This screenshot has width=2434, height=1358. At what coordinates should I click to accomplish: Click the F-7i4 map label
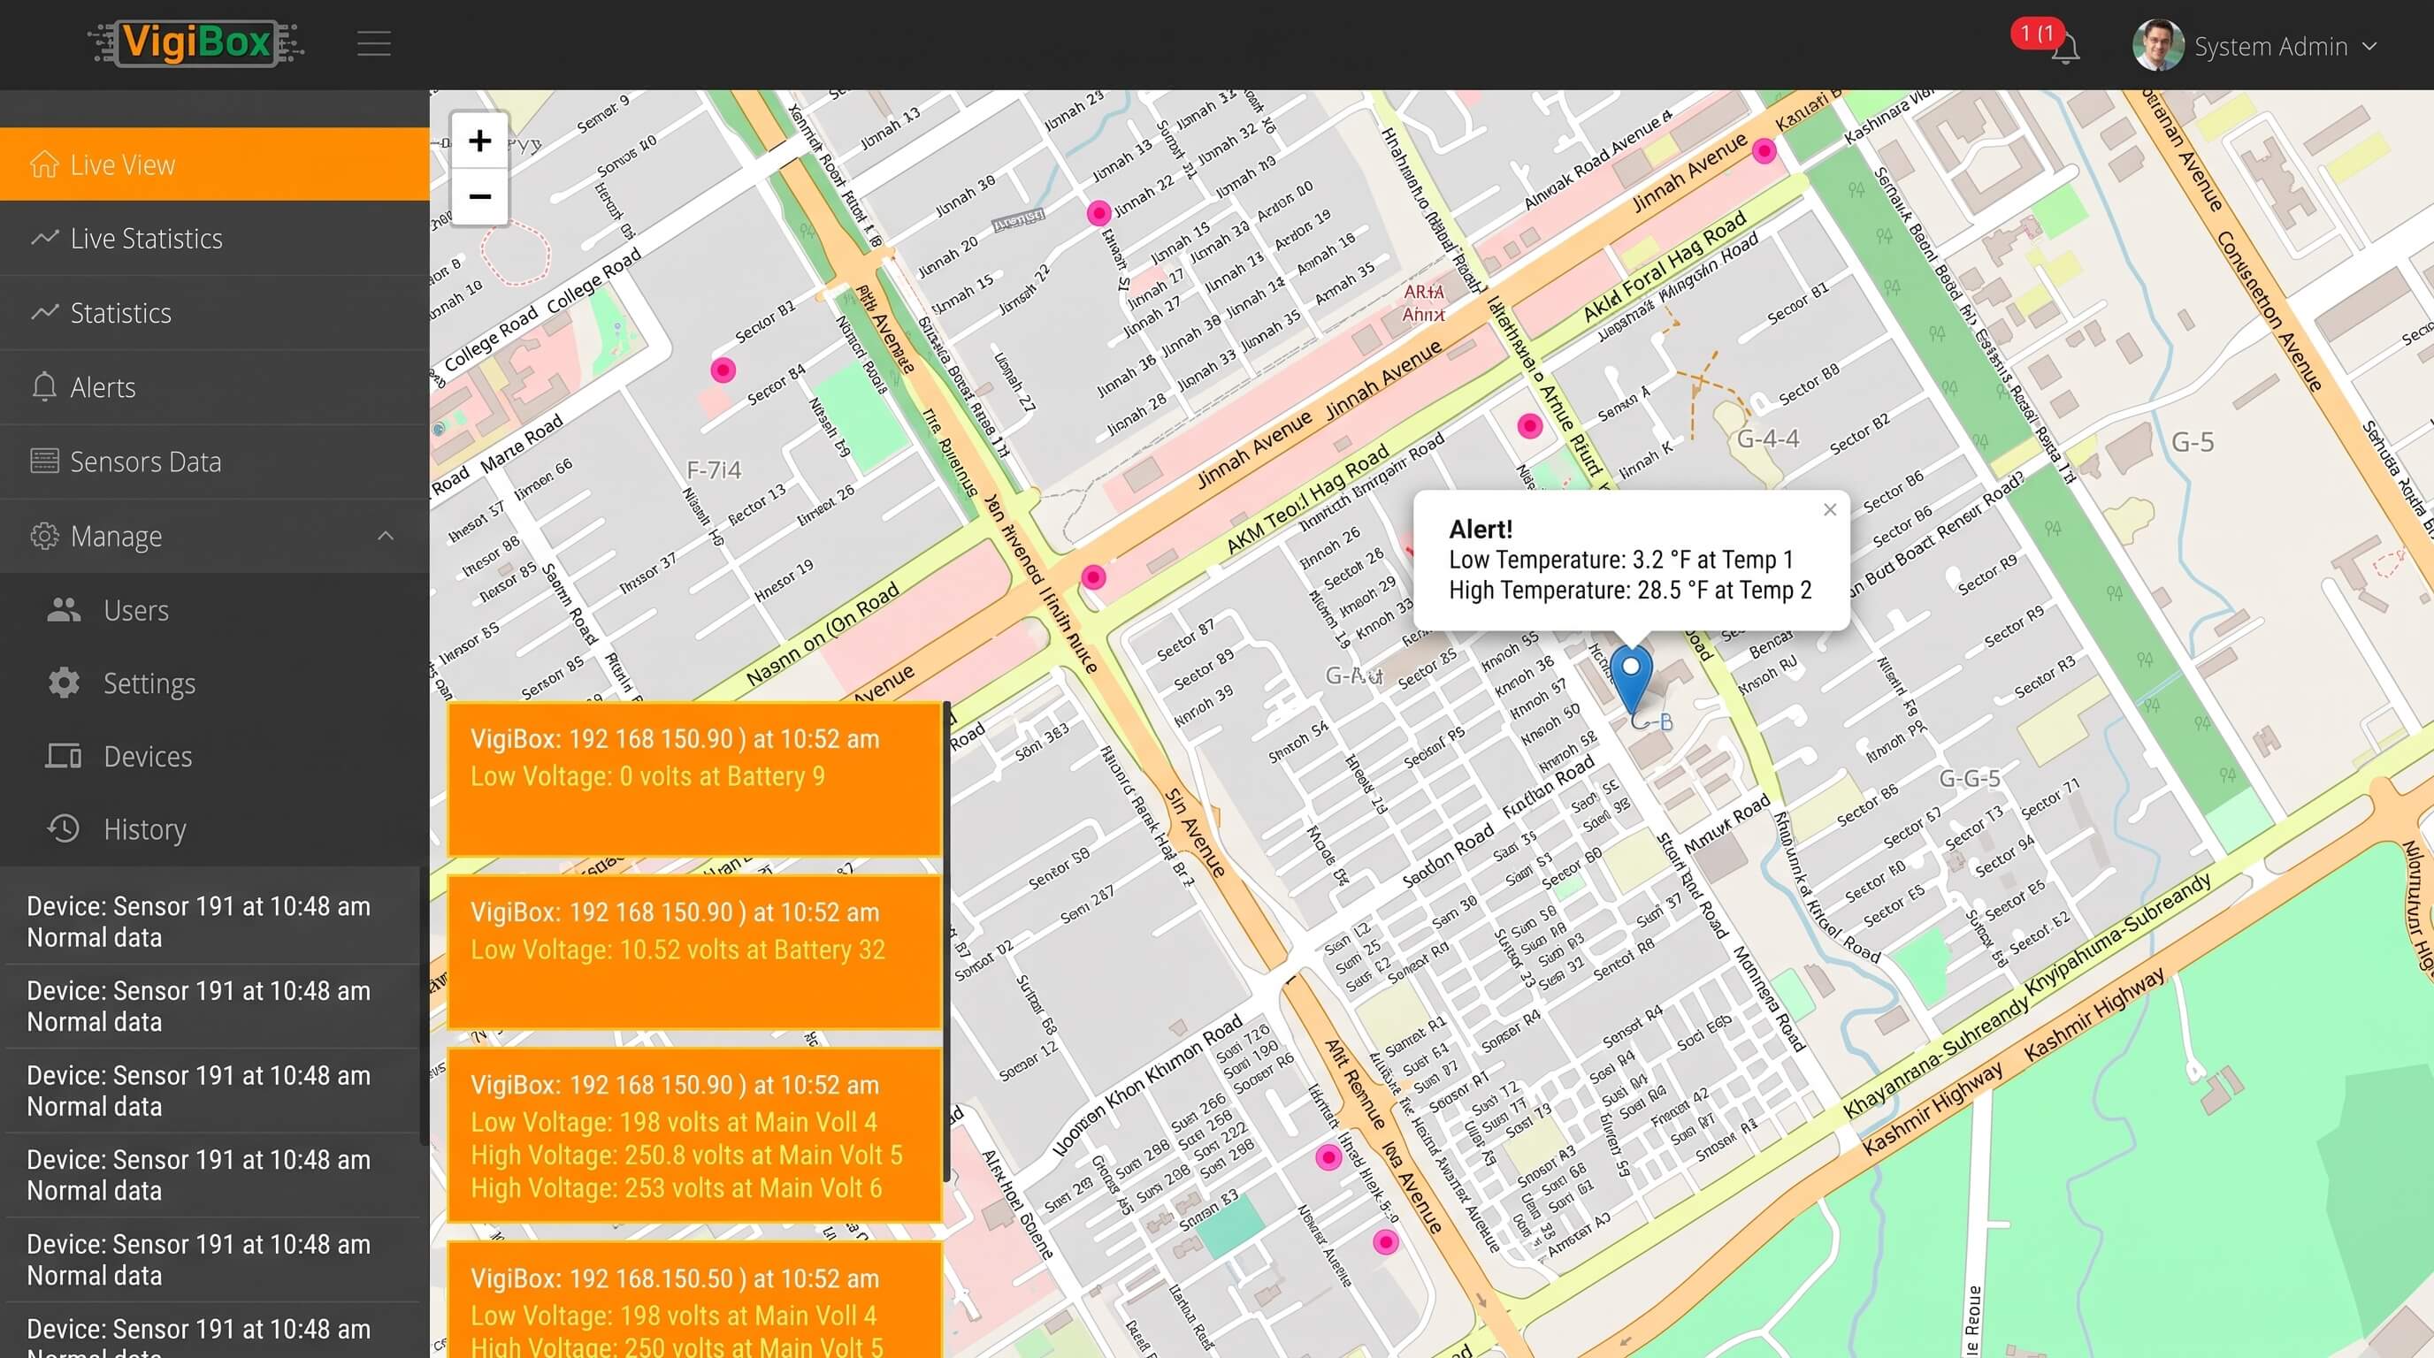(714, 469)
